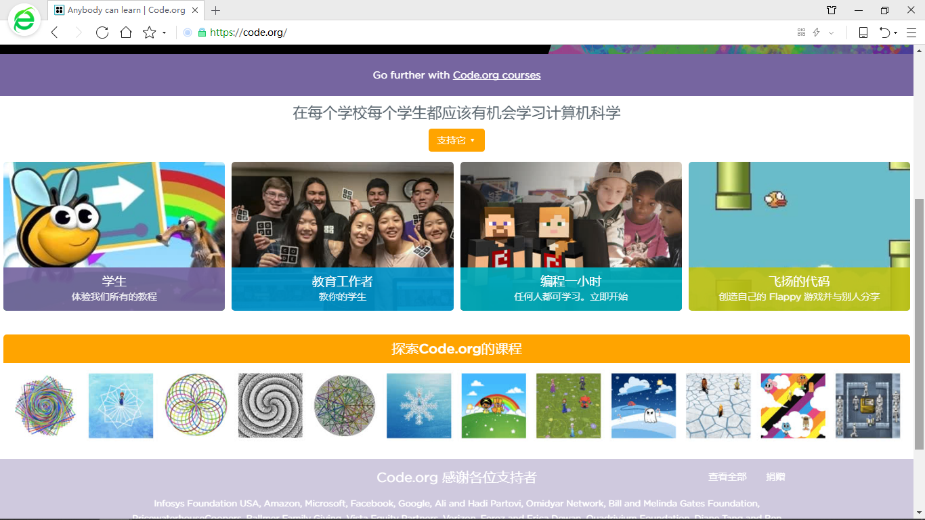
Task: Click the 创造自己的 Flappy 游戏并与别人分享 text
Action: pos(799,297)
